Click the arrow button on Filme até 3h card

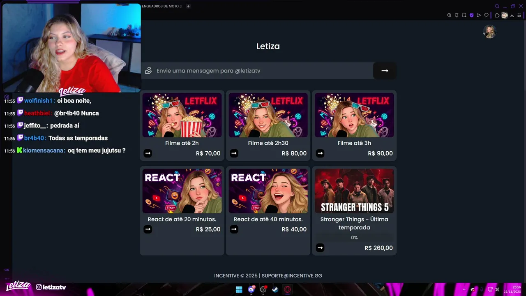(320, 153)
